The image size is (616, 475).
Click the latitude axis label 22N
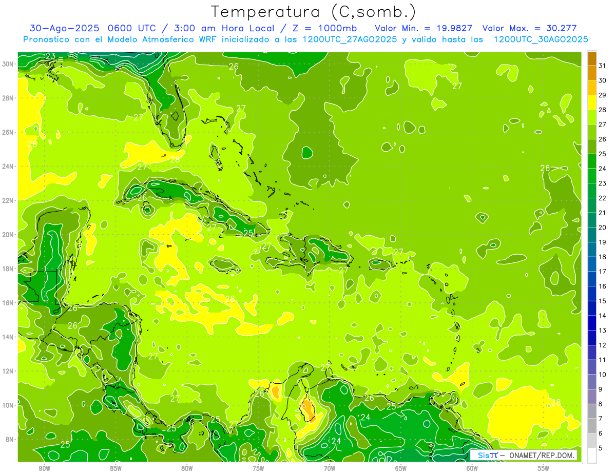[x=9, y=200]
